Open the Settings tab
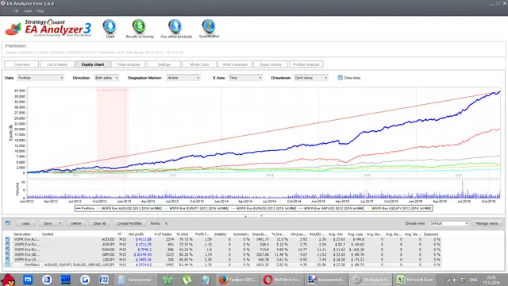The width and height of the screenshot is (508, 286). pos(164,64)
